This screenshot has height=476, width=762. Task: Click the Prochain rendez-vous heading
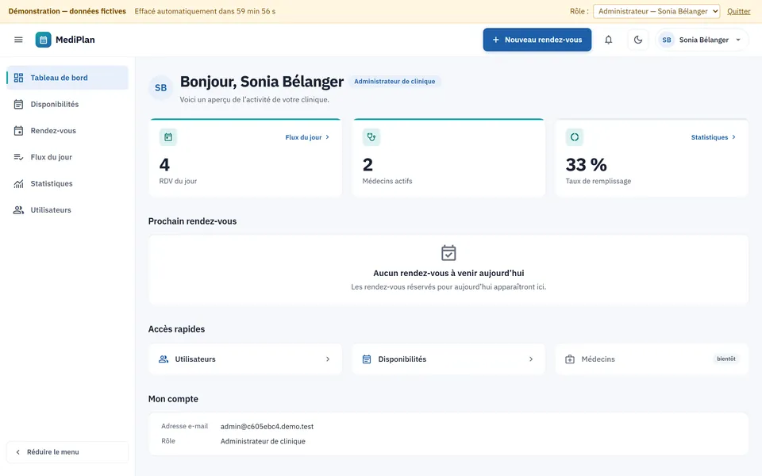coord(192,221)
